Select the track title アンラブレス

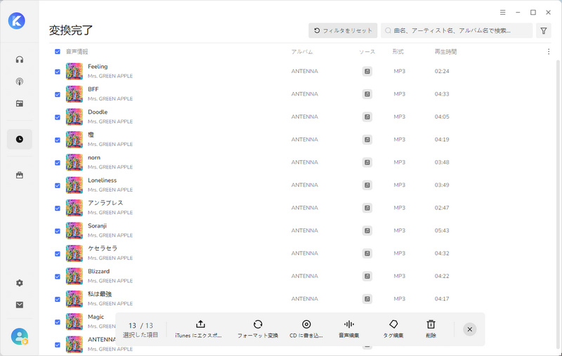pos(105,203)
